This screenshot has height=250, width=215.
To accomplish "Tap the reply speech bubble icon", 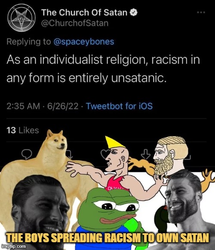I will 27,154.
